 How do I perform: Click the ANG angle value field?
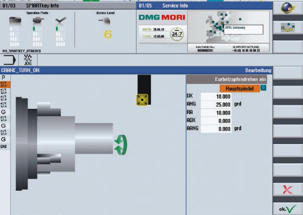tap(216, 104)
